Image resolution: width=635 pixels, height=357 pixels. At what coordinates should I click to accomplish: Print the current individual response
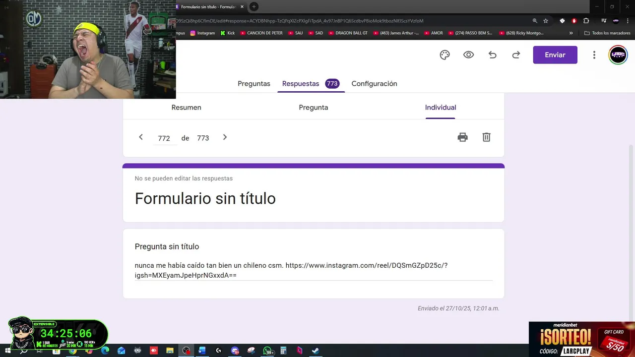(x=462, y=137)
